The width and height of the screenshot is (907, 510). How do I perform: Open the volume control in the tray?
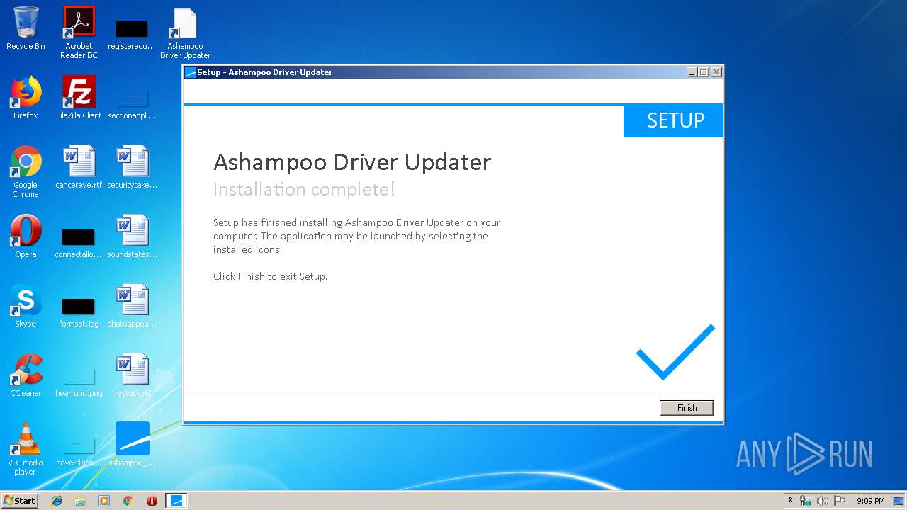coord(822,501)
